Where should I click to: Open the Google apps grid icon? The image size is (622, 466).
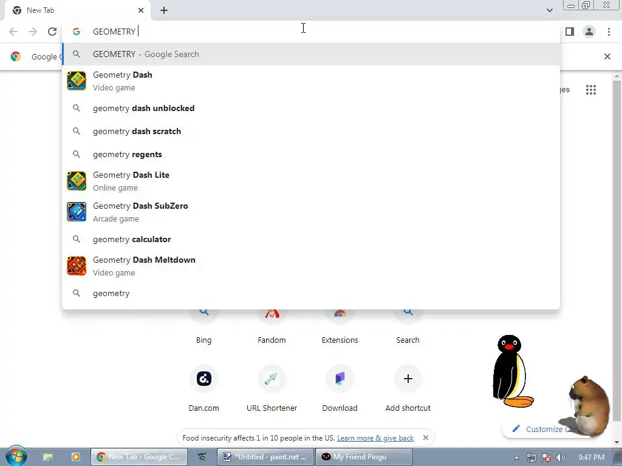click(x=590, y=90)
